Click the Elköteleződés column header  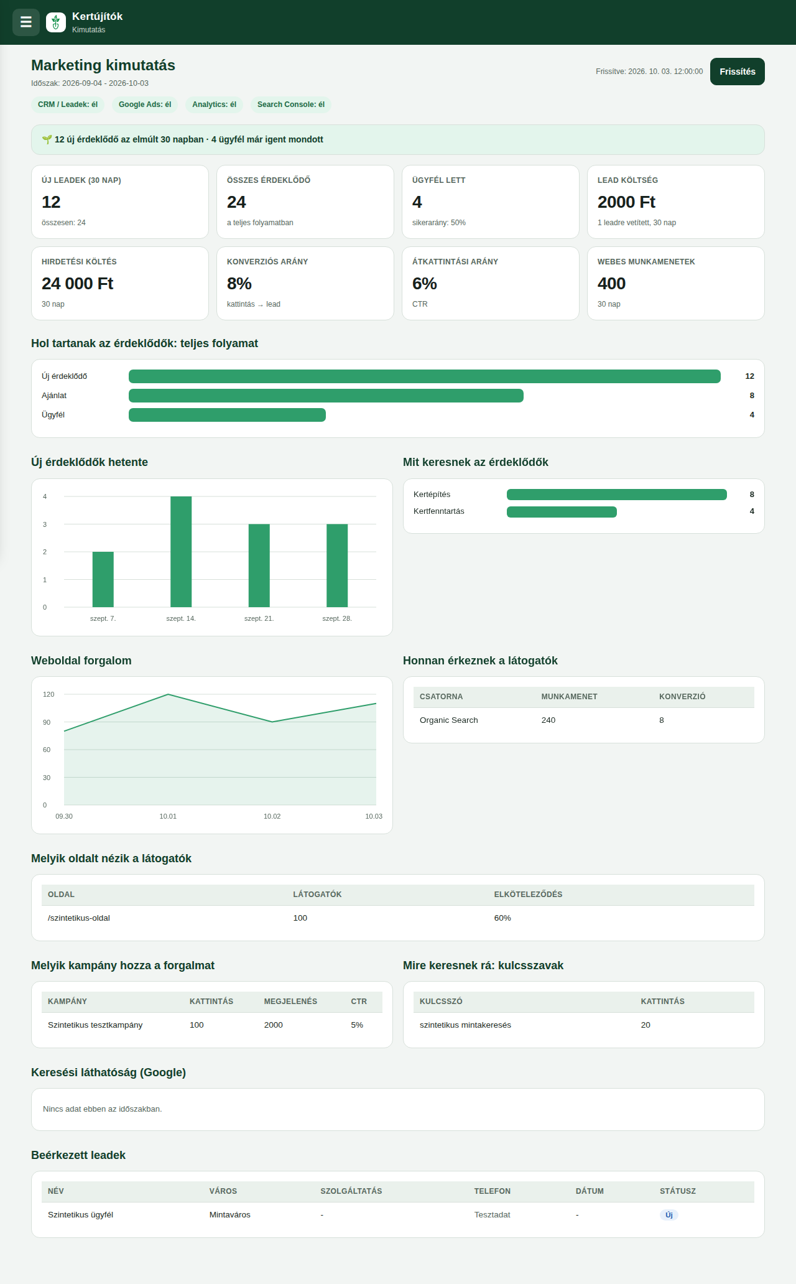528,895
